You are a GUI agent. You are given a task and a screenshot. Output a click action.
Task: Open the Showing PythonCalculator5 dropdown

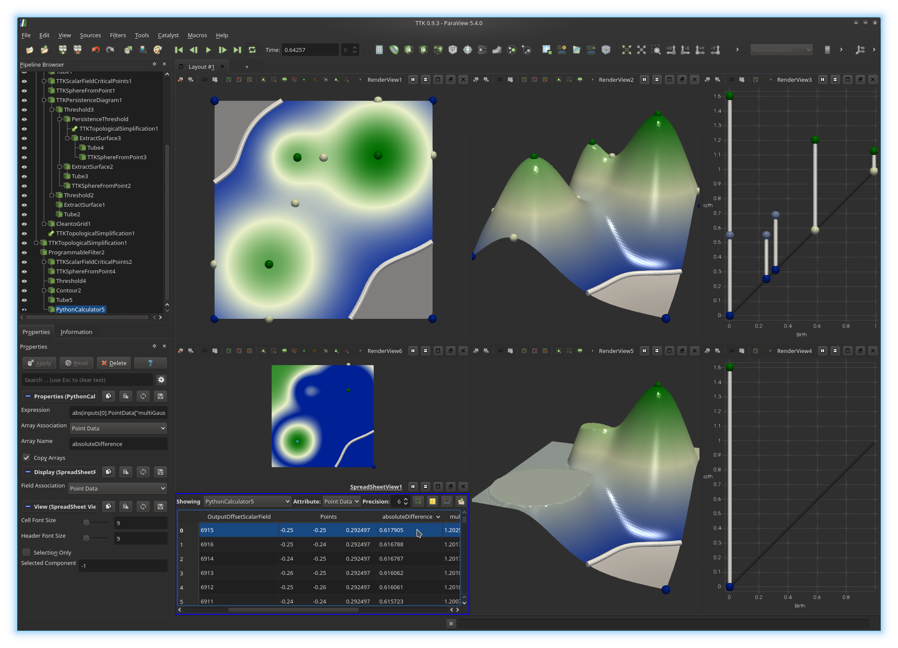[x=247, y=501]
